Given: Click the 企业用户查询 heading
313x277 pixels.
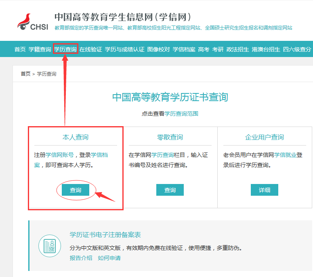Looking at the screenshot, I should pos(264,137).
